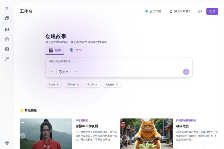This screenshot has width=224, height=149.
Task: Click the 工作台 page title
Action: [x=26, y=11]
